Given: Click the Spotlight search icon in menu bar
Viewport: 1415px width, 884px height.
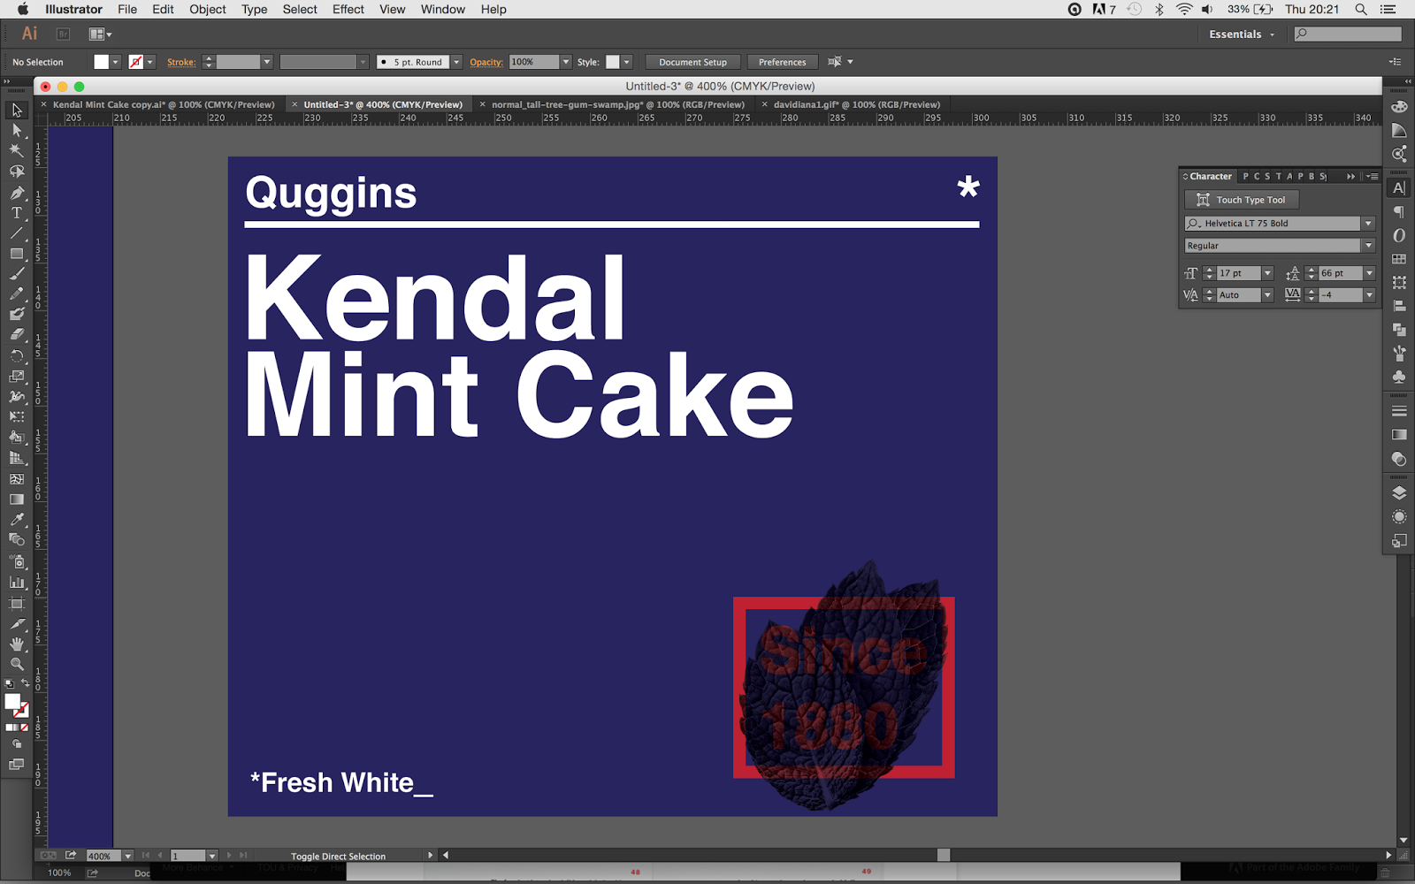Looking at the screenshot, I should click(1361, 9).
